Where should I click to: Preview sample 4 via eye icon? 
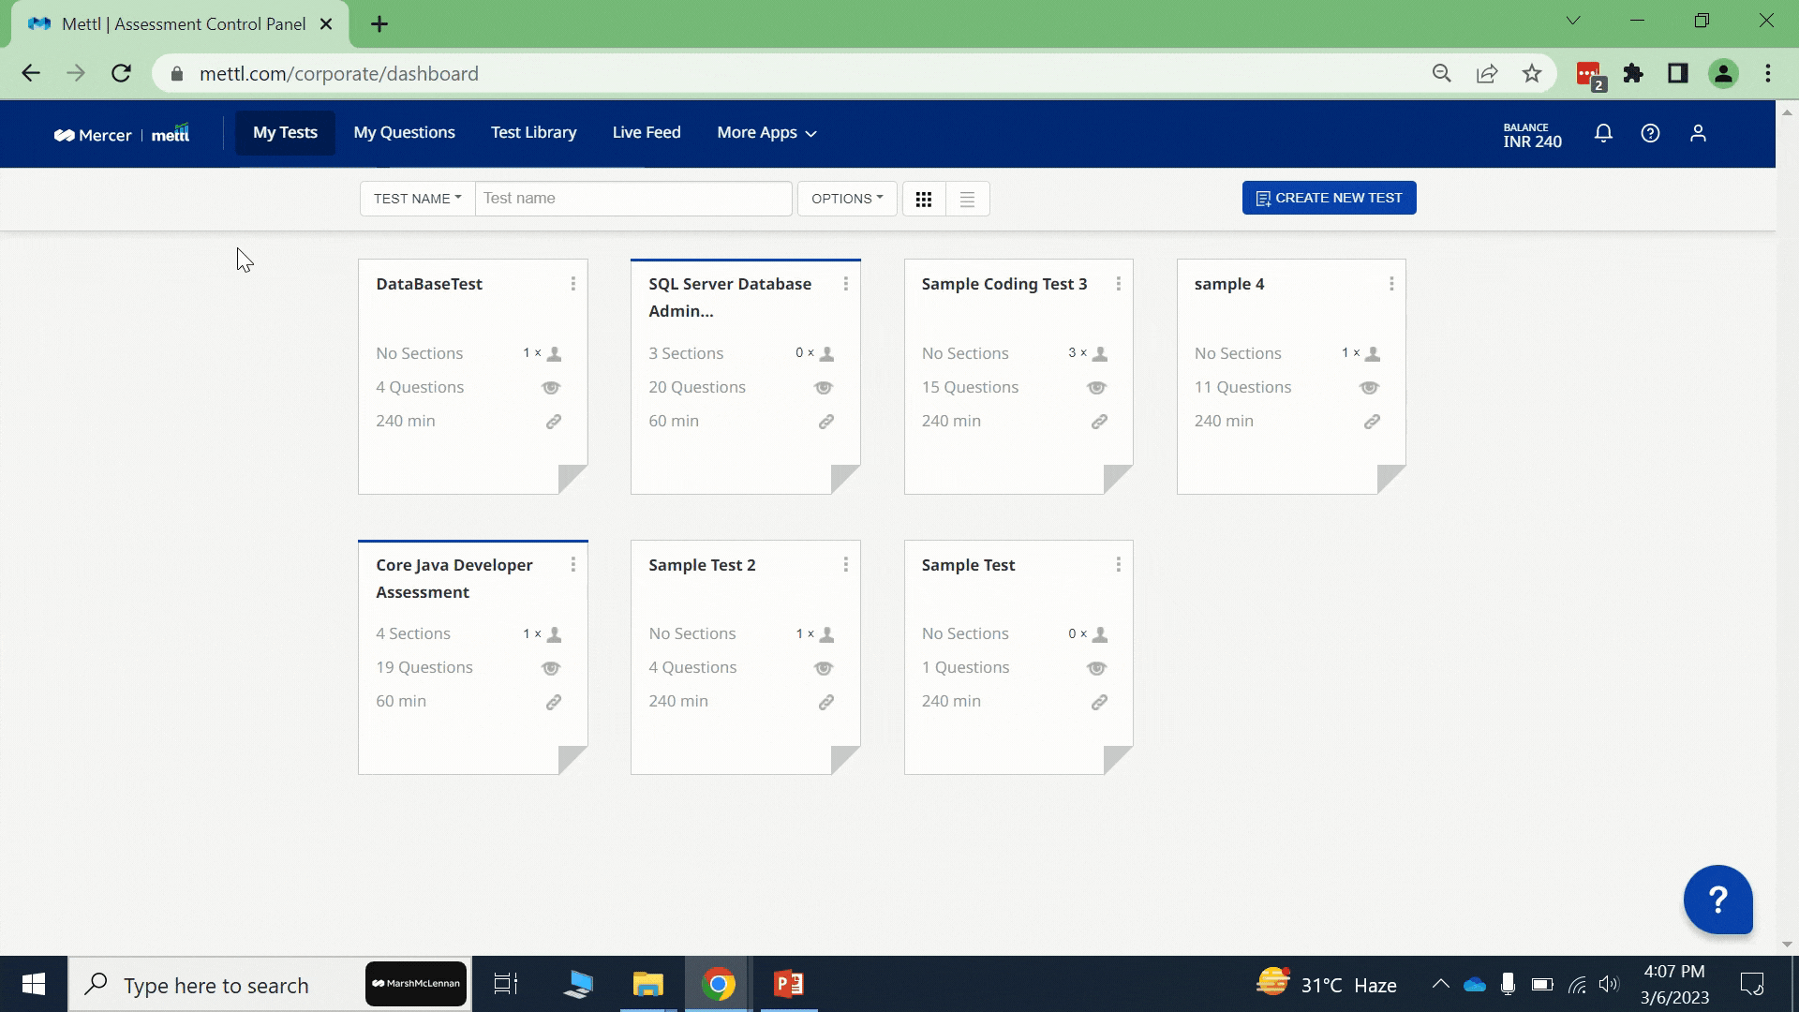(x=1370, y=387)
